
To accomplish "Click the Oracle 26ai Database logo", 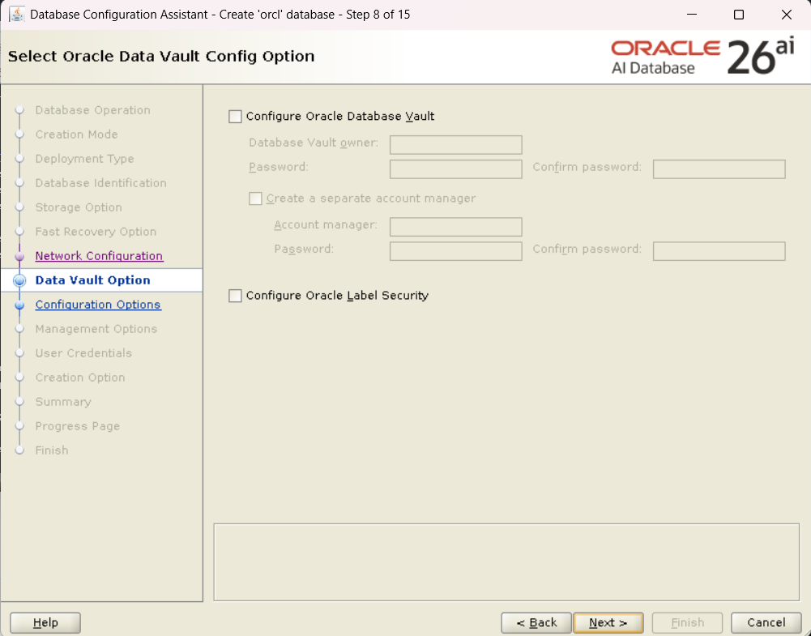I will tap(702, 57).
